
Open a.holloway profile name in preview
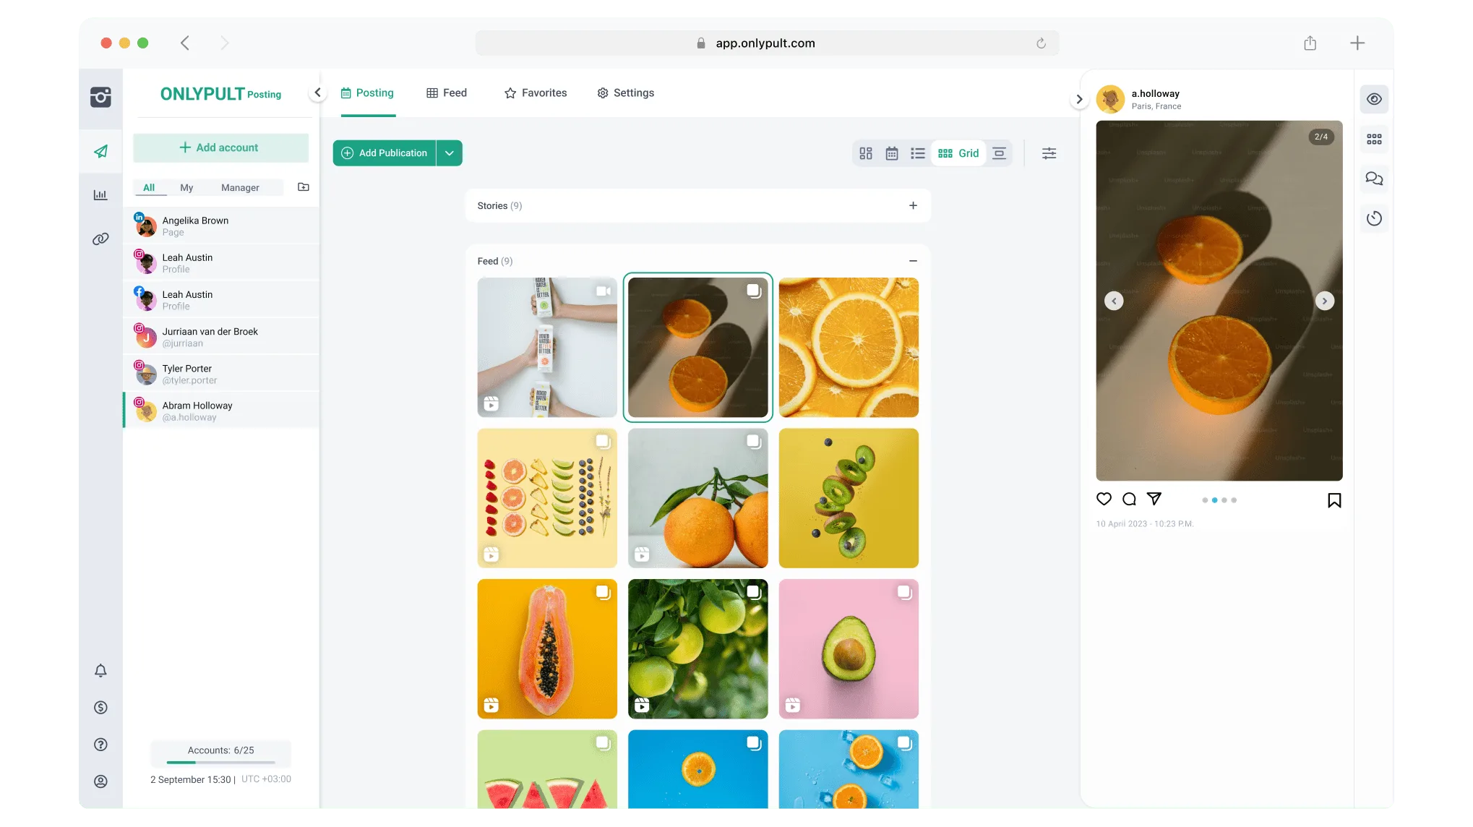click(x=1155, y=94)
